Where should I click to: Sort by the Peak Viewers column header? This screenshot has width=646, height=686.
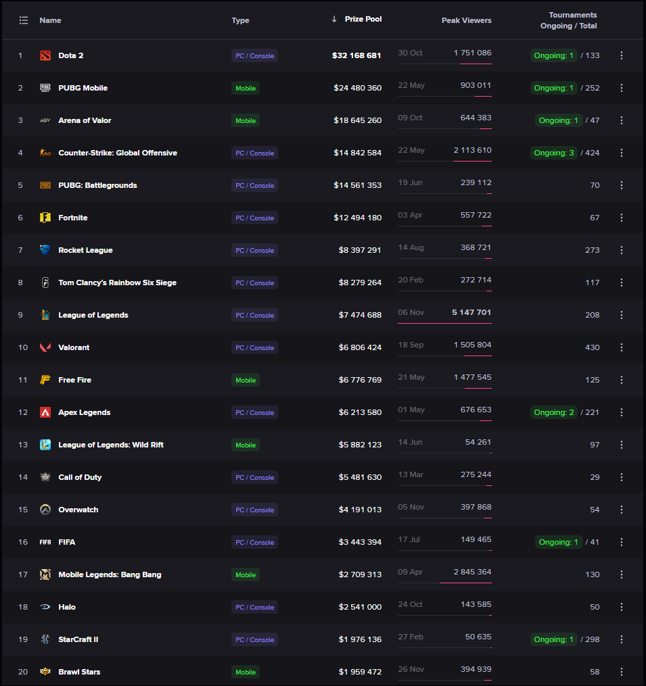click(x=467, y=20)
